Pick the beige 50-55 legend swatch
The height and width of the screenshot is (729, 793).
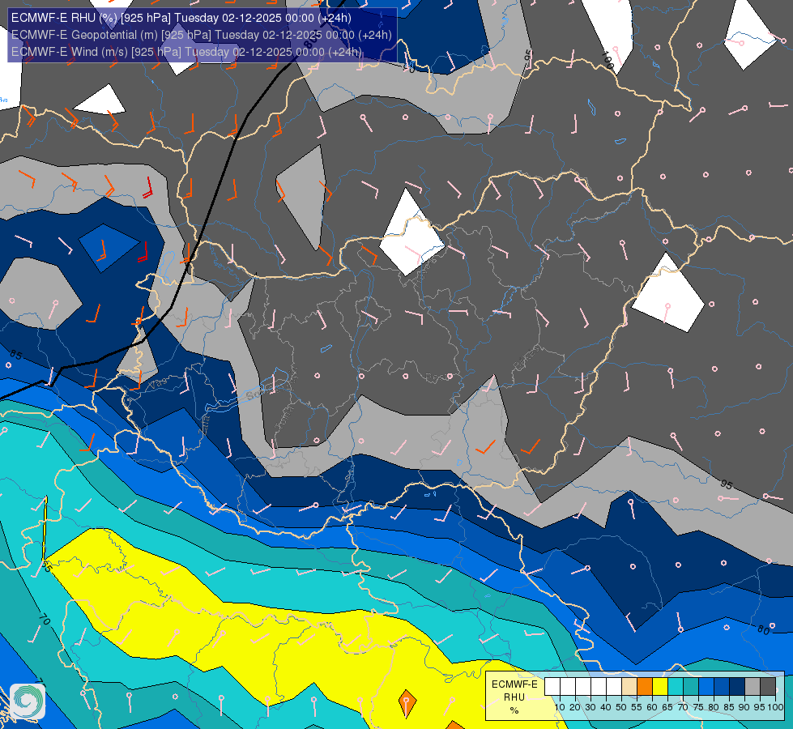tap(629, 687)
